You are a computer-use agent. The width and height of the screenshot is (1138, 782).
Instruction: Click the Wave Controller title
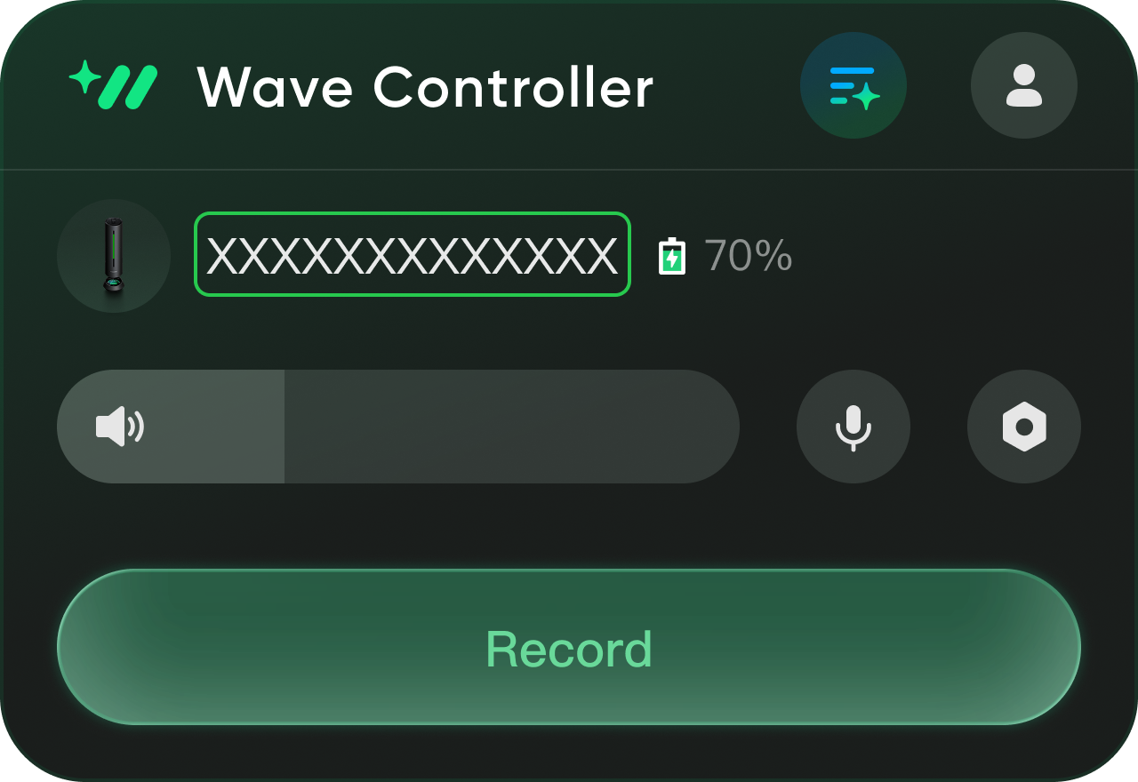(x=425, y=87)
